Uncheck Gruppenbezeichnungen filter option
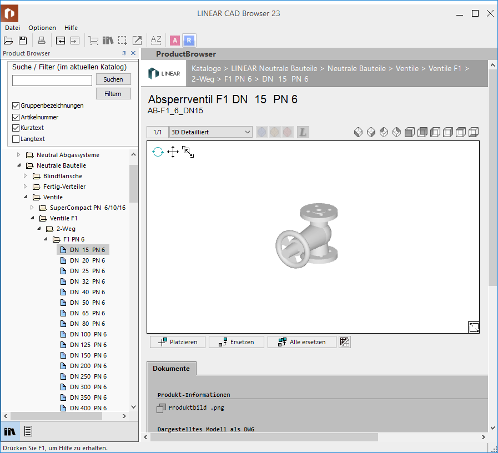 (x=16, y=105)
